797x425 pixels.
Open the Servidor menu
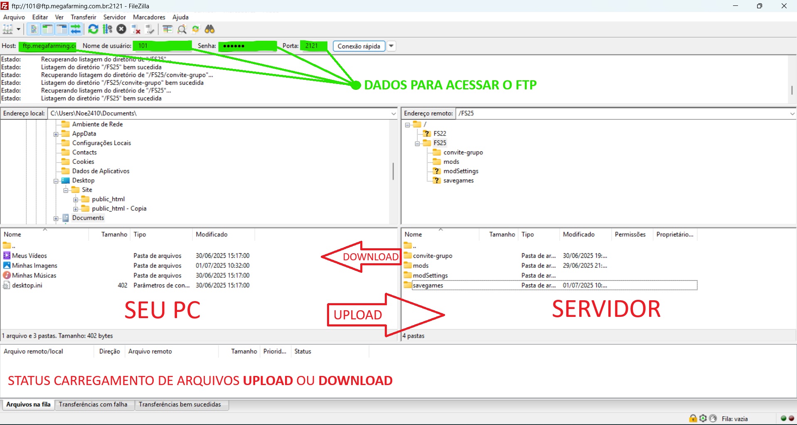(114, 17)
